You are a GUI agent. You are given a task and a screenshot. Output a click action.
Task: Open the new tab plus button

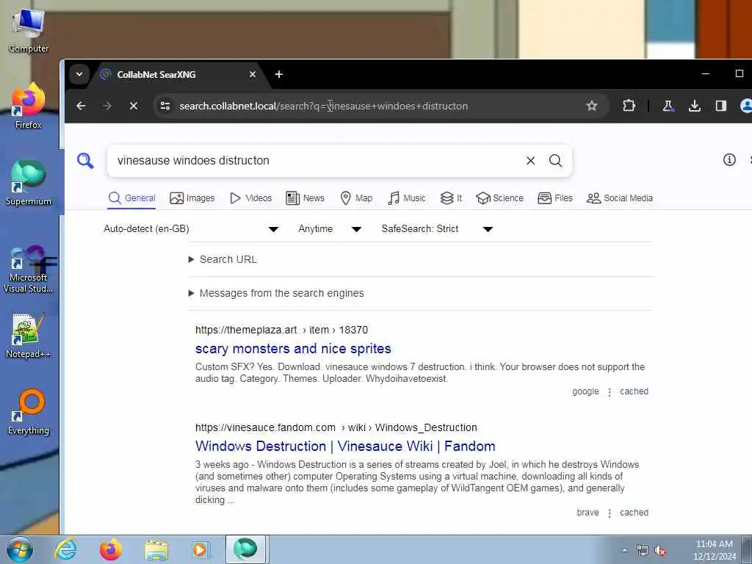(278, 74)
